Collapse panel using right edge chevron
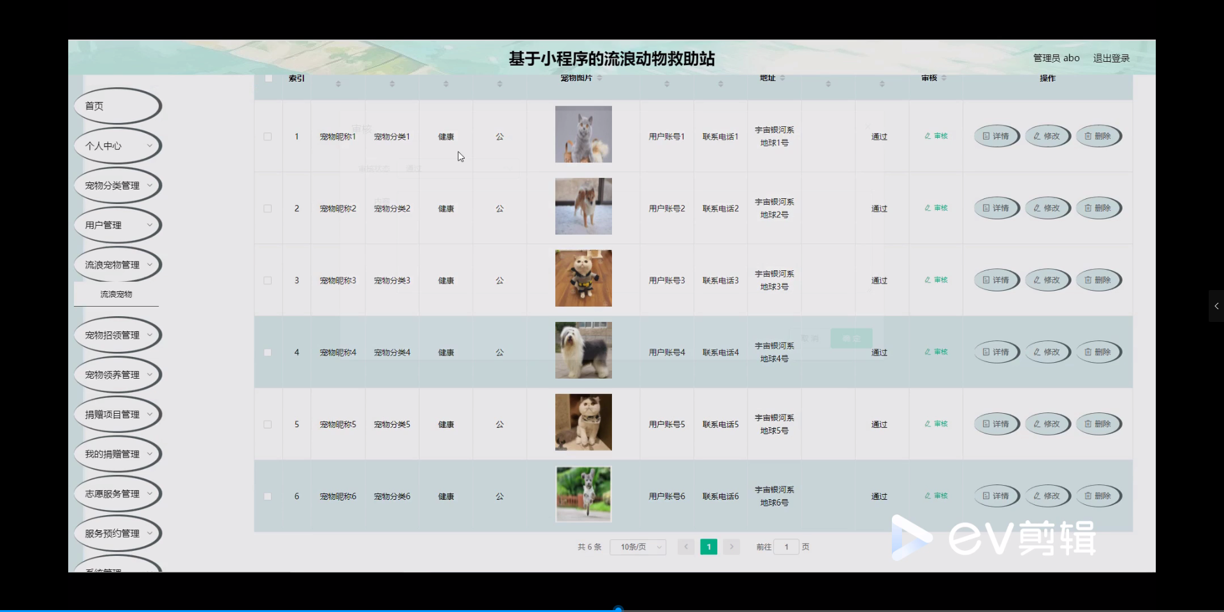The image size is (1224, 612). click(1216, 306)
